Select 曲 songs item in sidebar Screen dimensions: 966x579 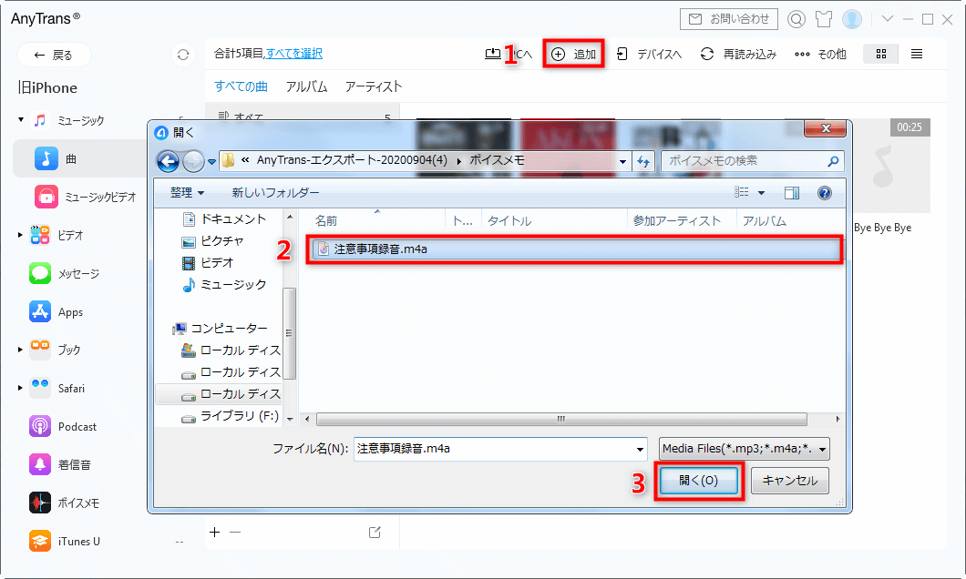pos(79,158)
